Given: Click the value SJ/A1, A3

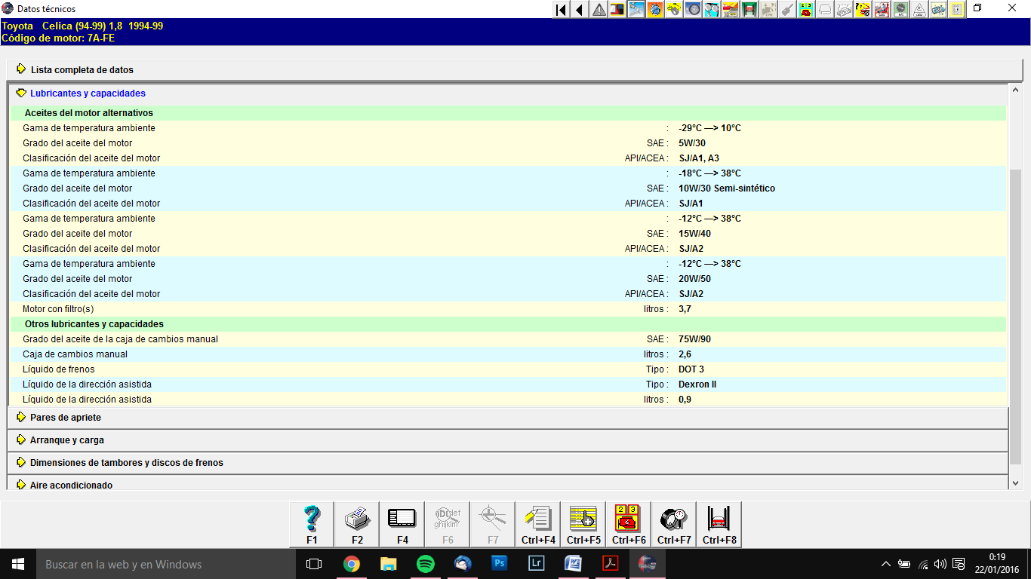Looking at the screenshot, I should coord(699,158).
